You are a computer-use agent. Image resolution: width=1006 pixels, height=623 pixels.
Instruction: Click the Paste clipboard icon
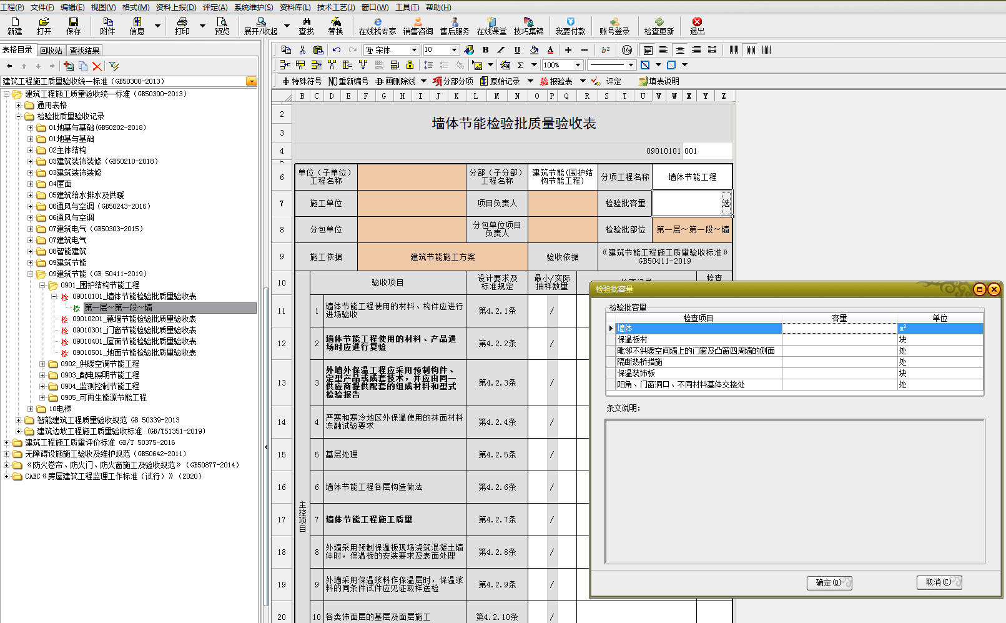pos(318,50)
